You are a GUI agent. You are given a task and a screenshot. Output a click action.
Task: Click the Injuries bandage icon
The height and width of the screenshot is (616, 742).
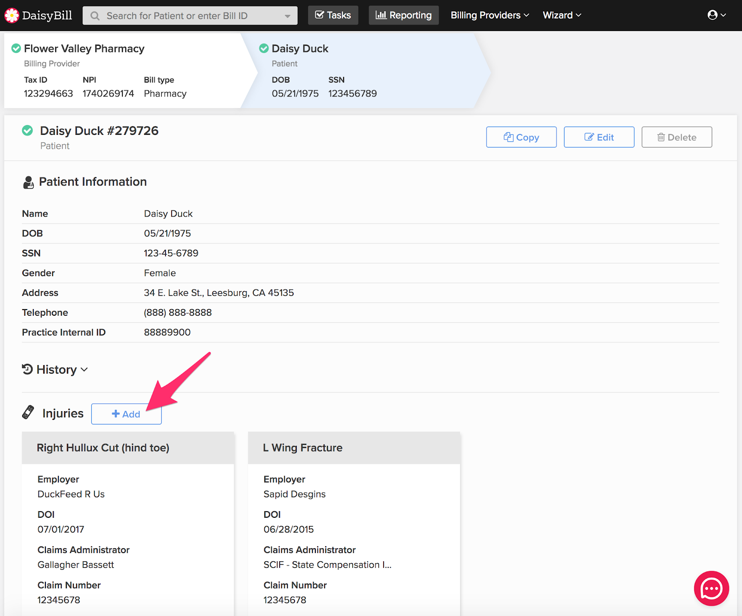28,412
